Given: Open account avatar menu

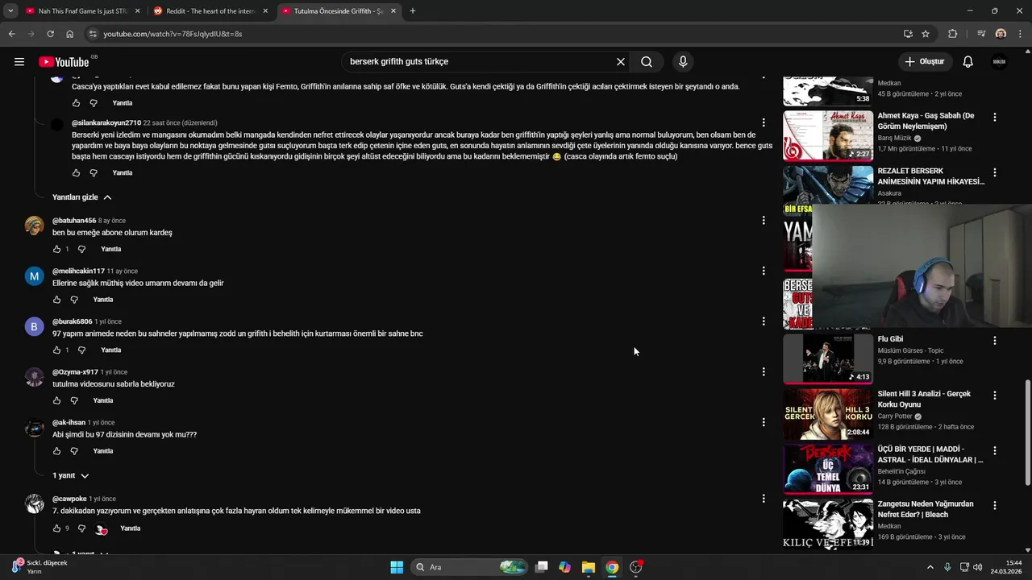Looking at the screenshot, I should tap(999, 62).
